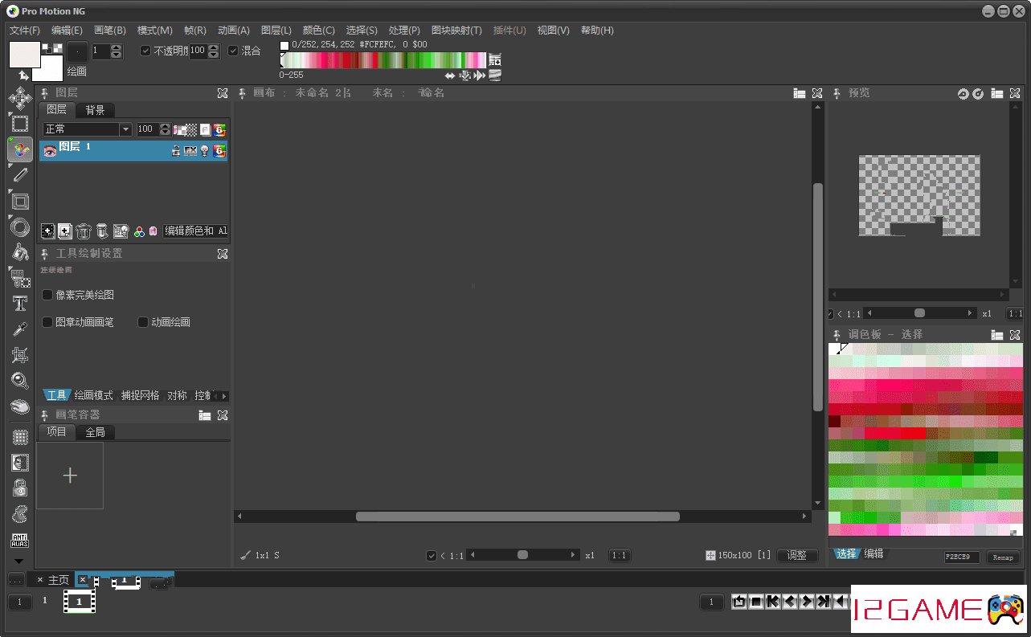Viewport: 1031px width, 637px height.
Task: Click the plus tile to add a brush
Action: tap(70, 476)
